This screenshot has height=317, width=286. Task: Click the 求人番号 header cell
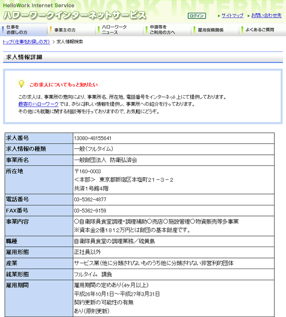point(39,138)
